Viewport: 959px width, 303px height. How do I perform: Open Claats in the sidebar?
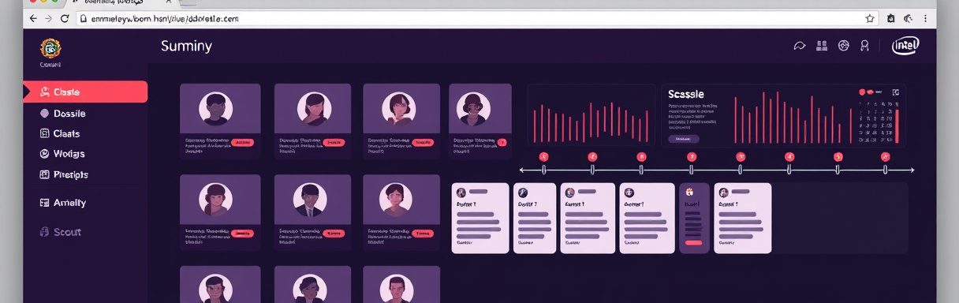(x=60, y=134)
